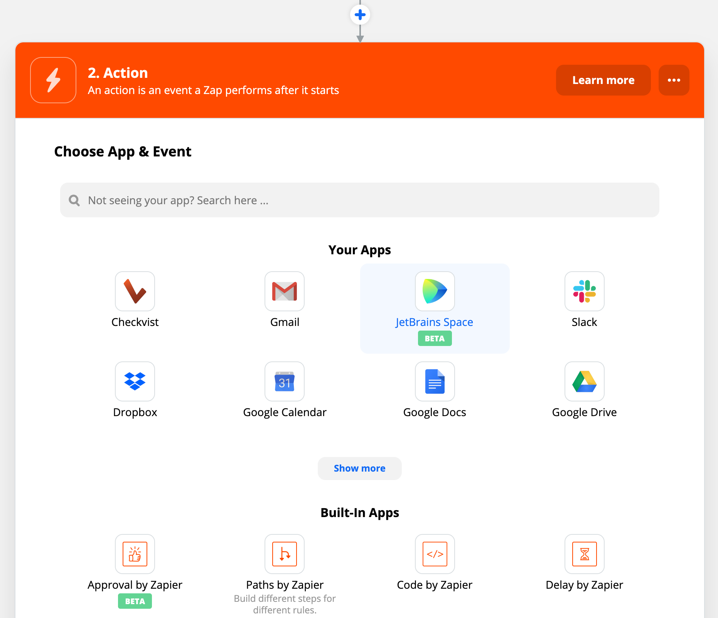Viewport: 718px width, 618px height.
Task: Click the Gmail app label
Action: (285, 322)
